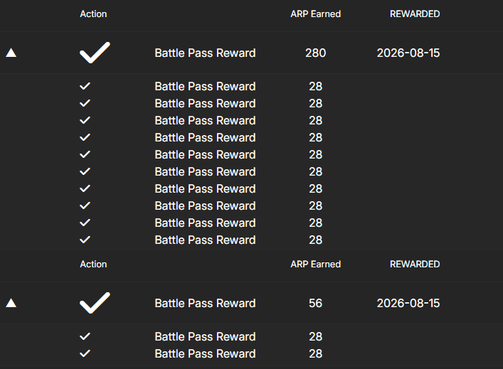The image size is (503, 369).
Task: Sort by the upper Action column header
Action: pos(93,14)
